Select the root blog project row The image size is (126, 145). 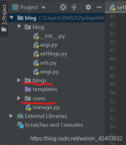click(56, 18)
